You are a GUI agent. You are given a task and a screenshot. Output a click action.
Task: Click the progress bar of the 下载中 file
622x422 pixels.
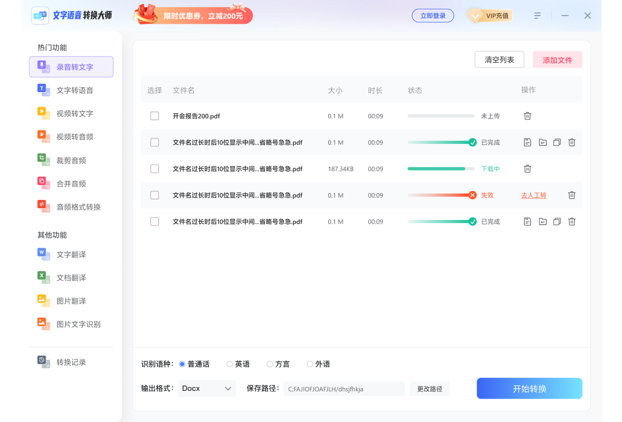click(x=441, y=169)
